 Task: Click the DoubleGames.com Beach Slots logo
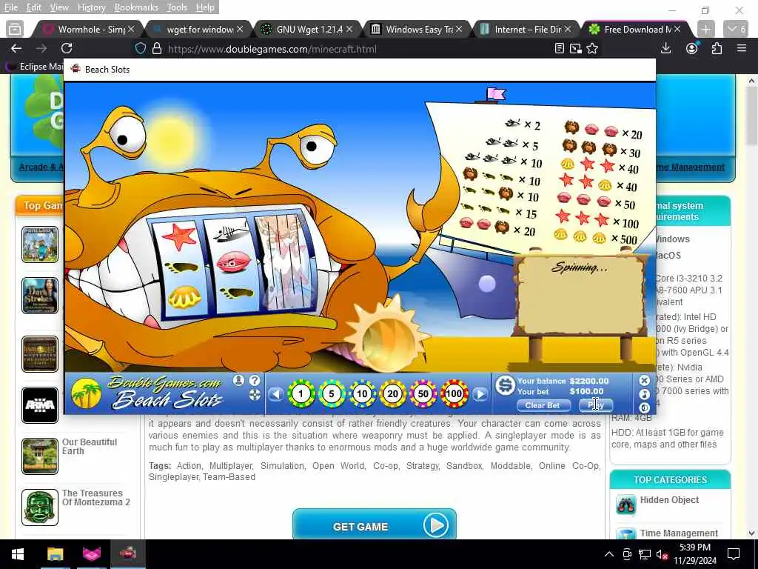[x=167, y=393]
